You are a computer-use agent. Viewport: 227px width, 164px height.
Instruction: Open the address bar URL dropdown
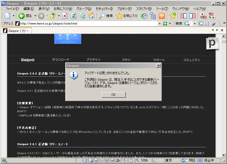(160, 24)
